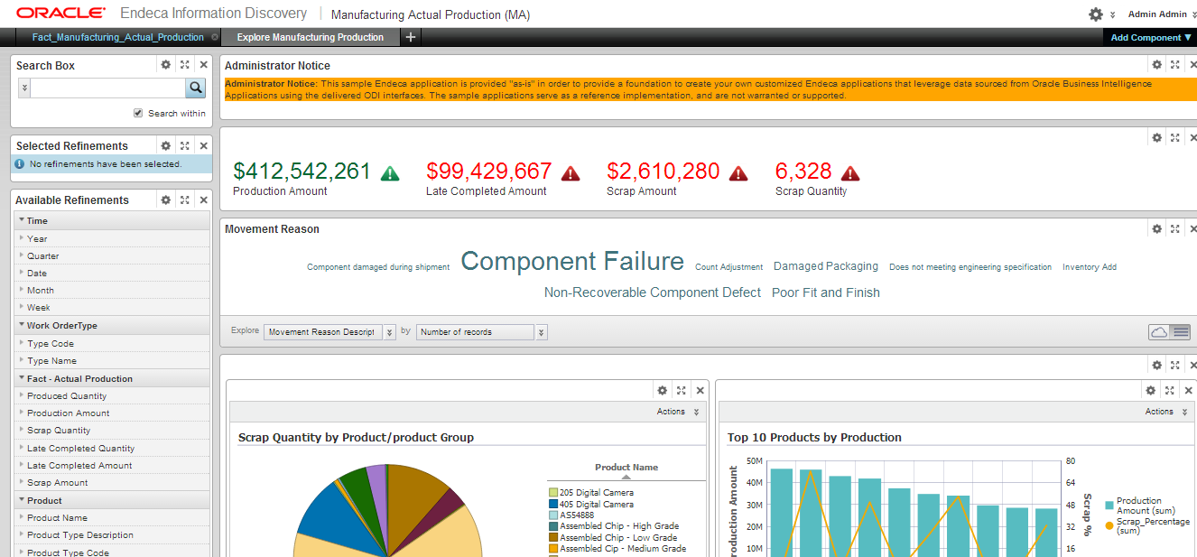Switch to Fact_Manufacturing_Actual_Production tab
This screenshot has height=557, width=1197.
point(118,37)
